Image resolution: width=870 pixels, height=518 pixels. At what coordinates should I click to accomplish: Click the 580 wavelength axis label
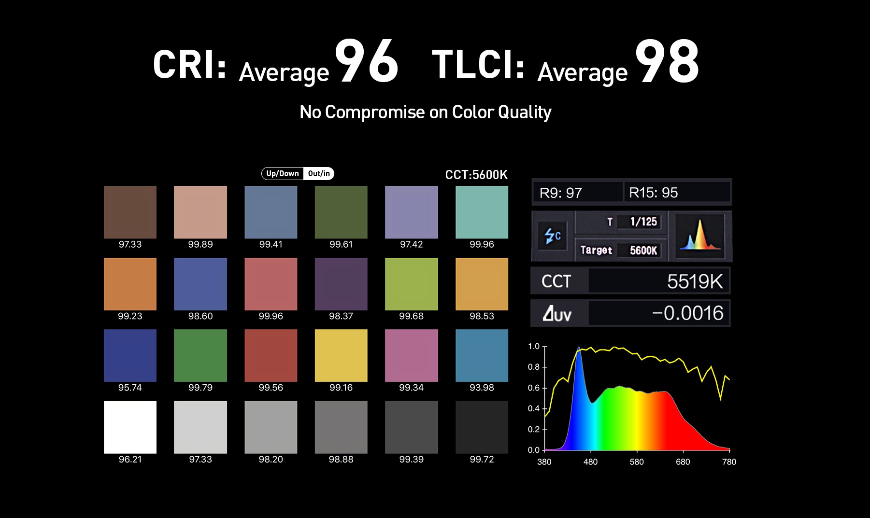(x=637, y=462)
